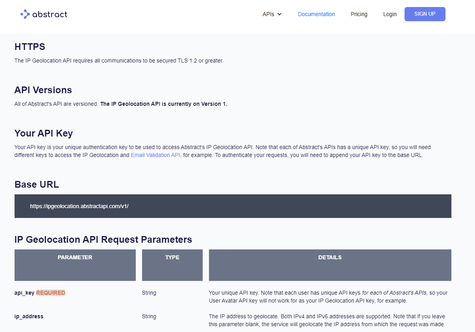Click the bold 'currently on Version 1' sentence
The image size is (475, 332).
(163, 104)
